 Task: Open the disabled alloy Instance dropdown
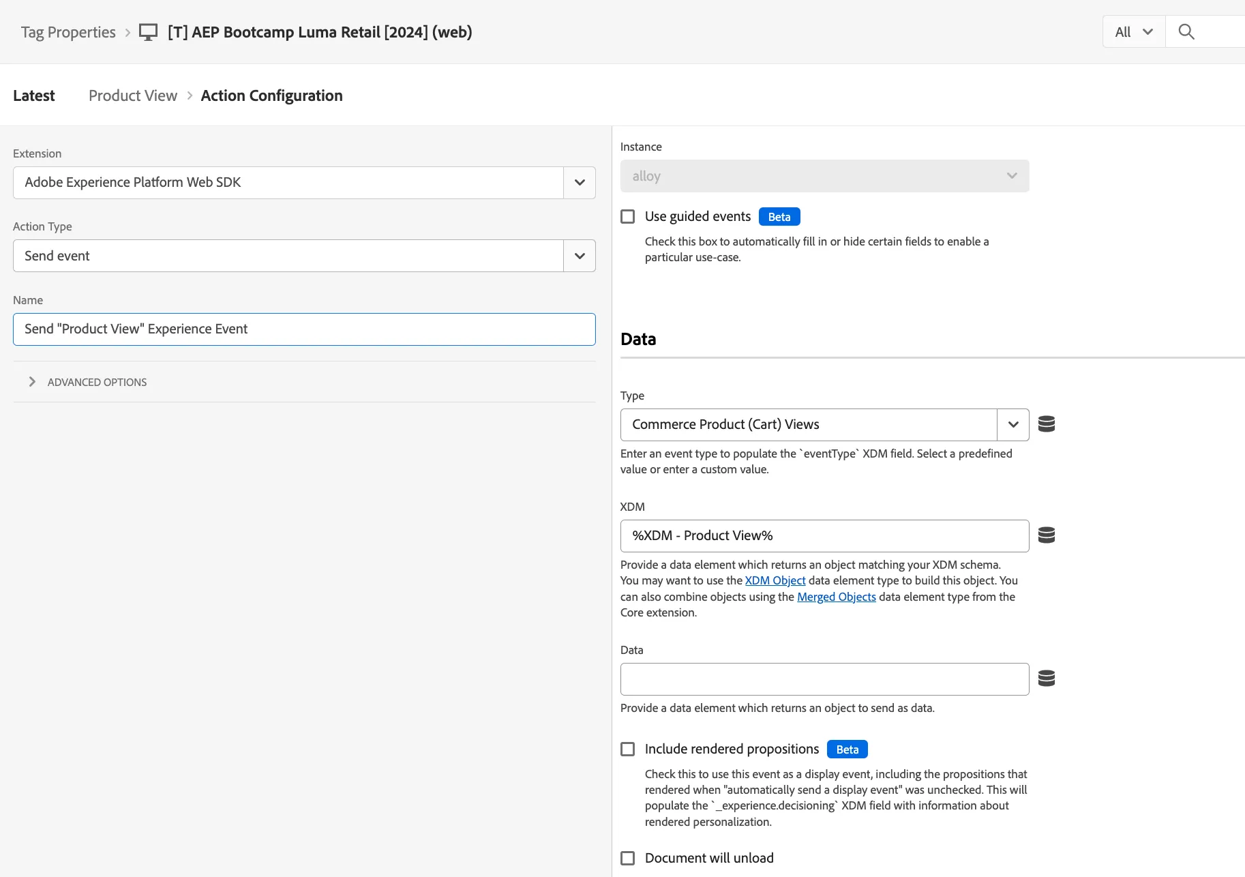[824, 176]
